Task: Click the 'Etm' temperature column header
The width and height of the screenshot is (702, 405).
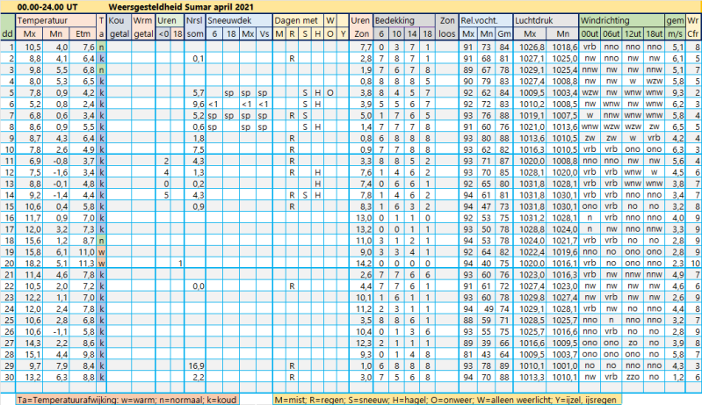Action: pos(83,33)
